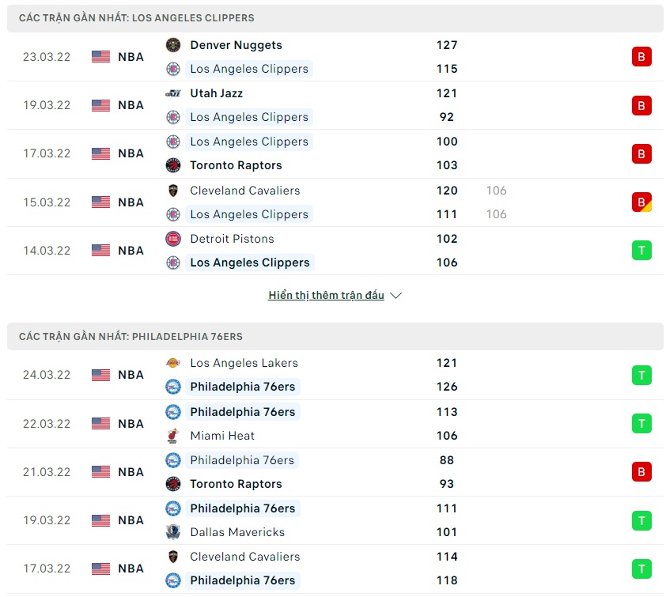Click the Toronto Raptors logo in 17.03.22 match

tap(173, 165)
